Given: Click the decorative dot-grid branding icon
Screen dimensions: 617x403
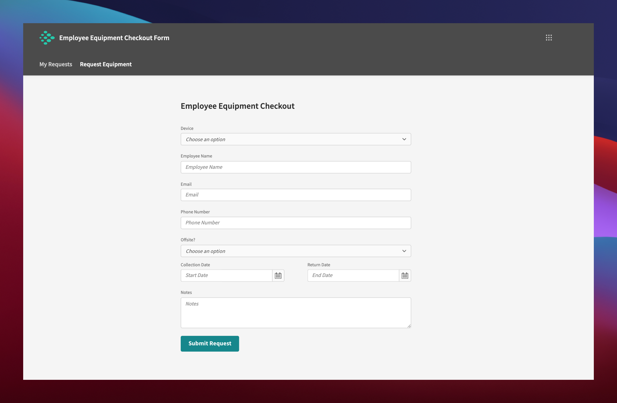Looking at the screenshot, I should [46, 38].
